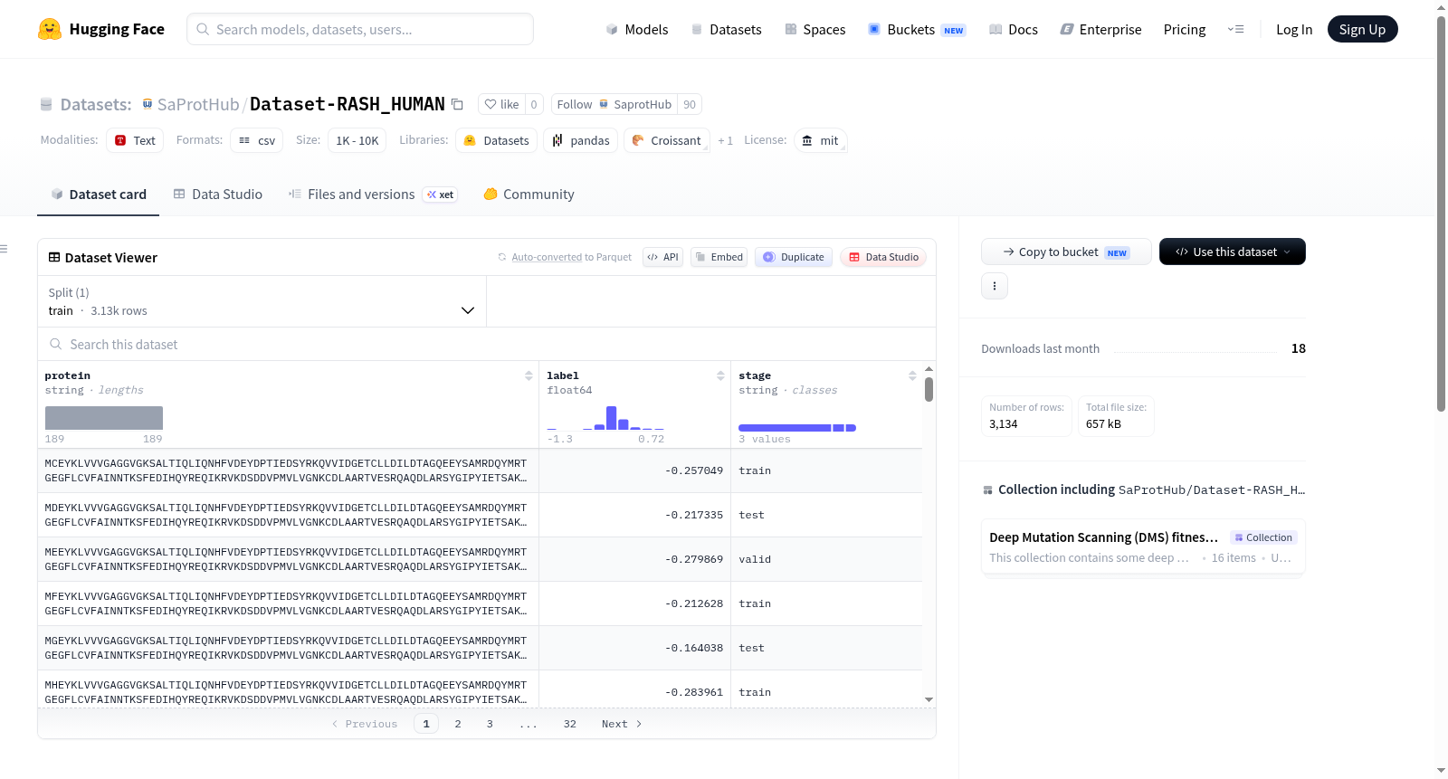
Task: Sort the protein column
Action: 529,375
